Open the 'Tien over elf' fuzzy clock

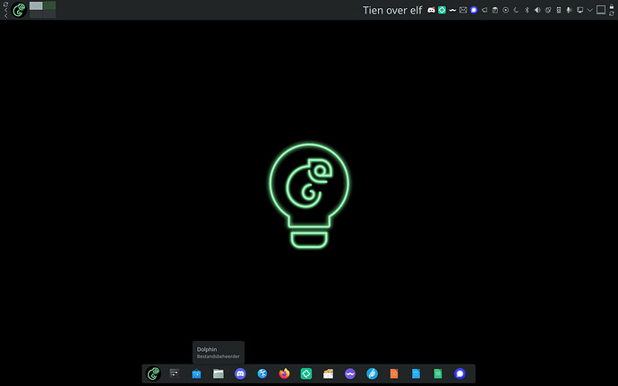[x=392, y=10]
